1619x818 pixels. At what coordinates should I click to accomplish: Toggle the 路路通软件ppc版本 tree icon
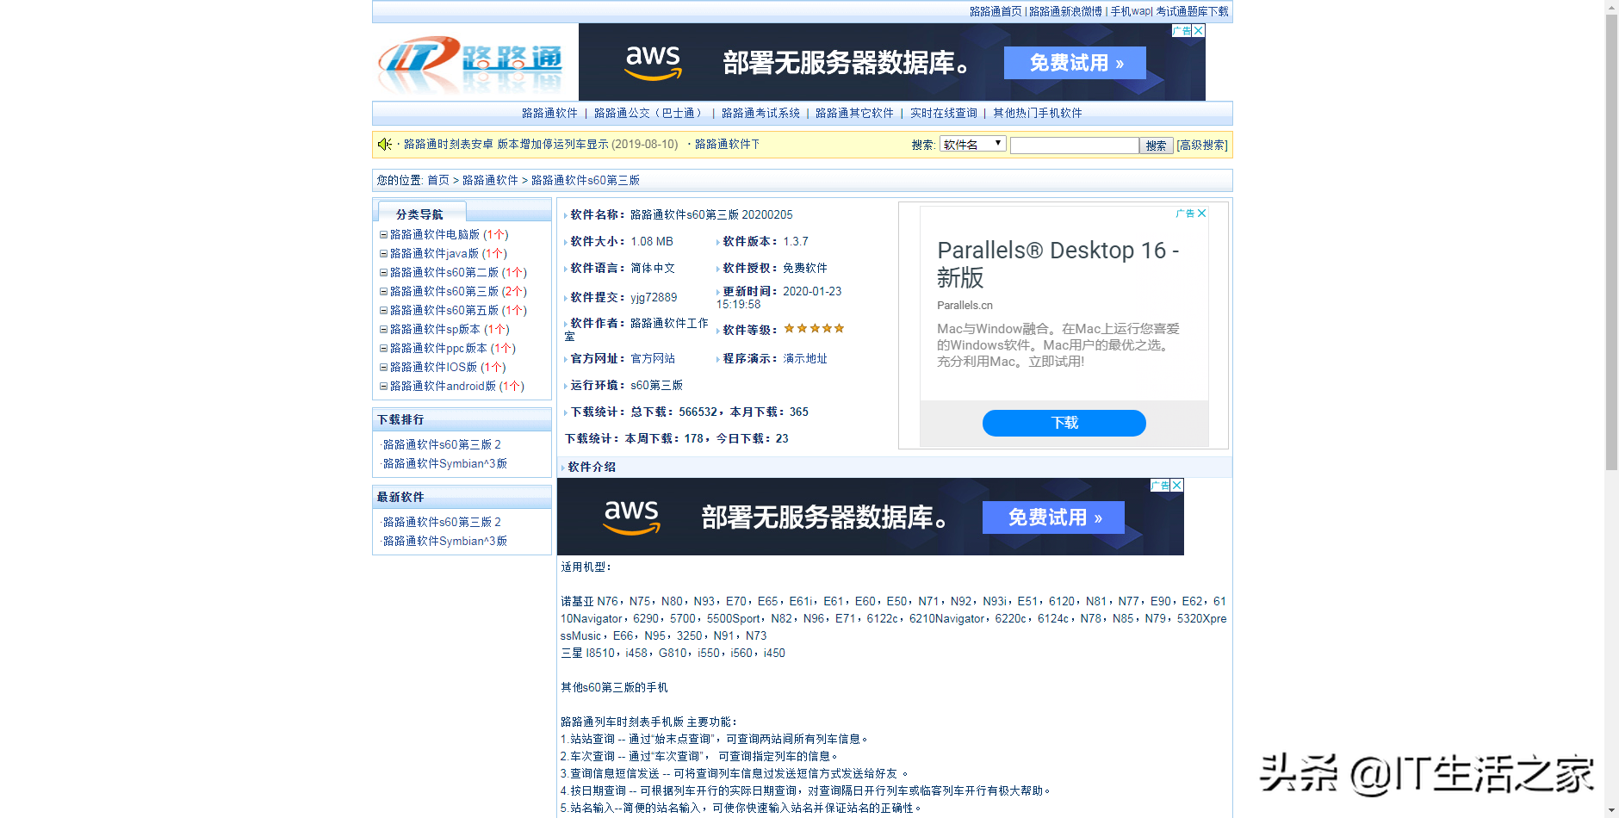pos(383,348)
